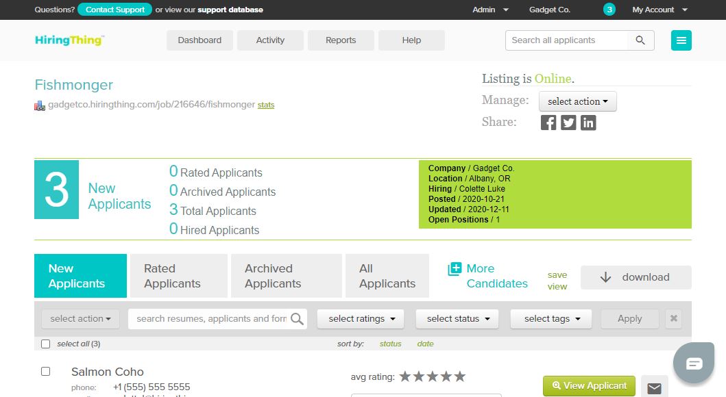Screen dimensions: 726x397
Task: Click View Applicant for Salmon Coho
Action: tap(589, 386)
